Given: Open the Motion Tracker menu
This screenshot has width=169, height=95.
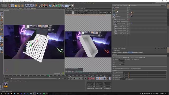Looking at the screenshot, I should 48,3.
